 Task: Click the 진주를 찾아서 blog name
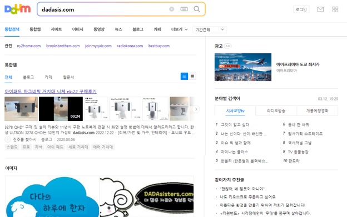(x=24, y=139)
